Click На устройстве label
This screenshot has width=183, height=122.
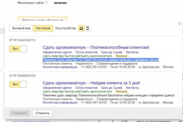(66, 28)
